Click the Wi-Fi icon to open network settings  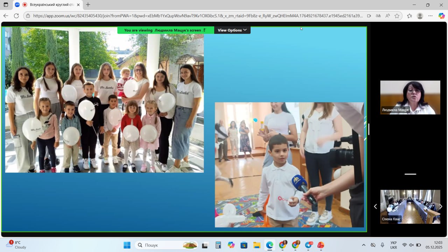tap(404, 245)
